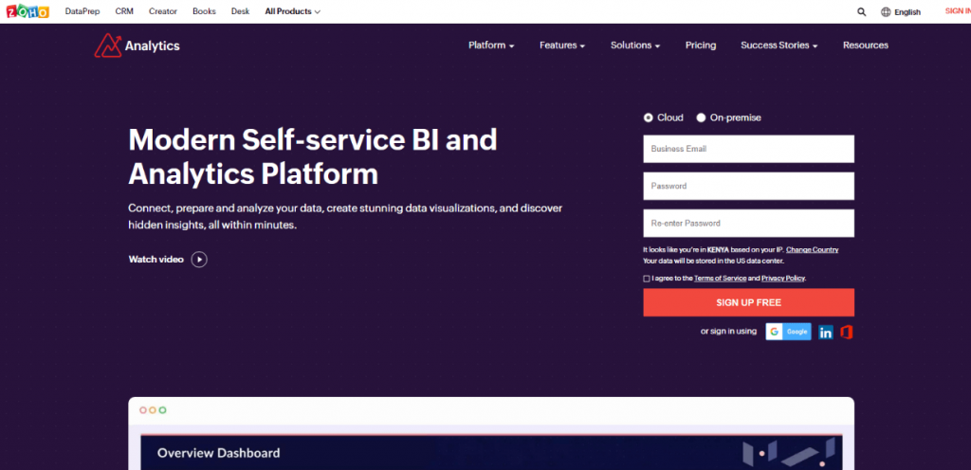Open the Resources menu item

pyautogui.click(x=865, y=45)
